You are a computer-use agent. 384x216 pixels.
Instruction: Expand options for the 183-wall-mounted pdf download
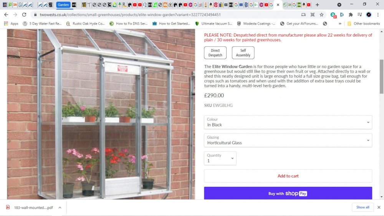click(60, 208)
